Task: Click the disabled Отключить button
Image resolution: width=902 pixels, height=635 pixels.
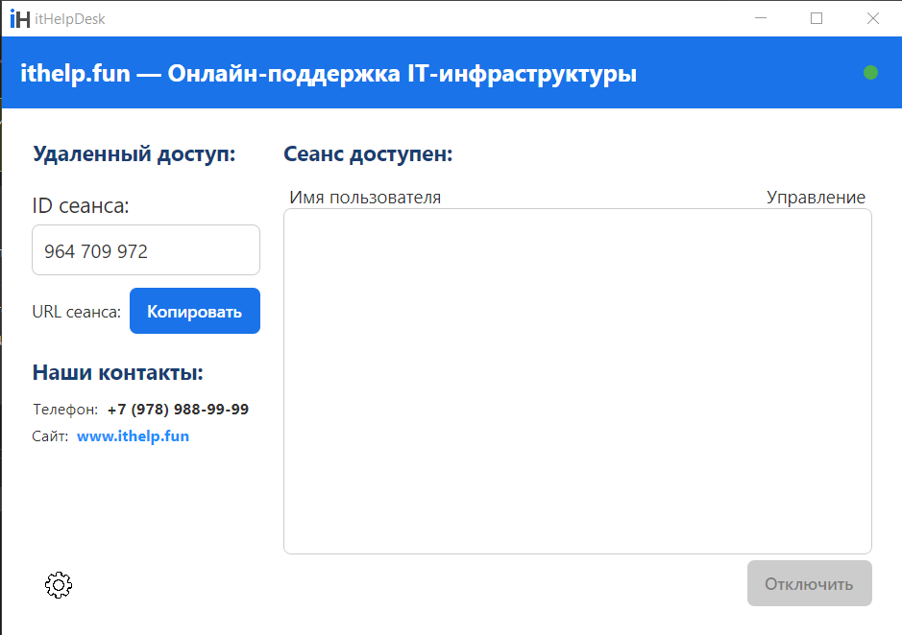Action: (810, 583)
